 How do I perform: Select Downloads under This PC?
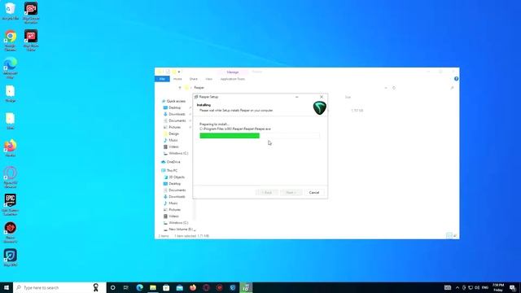point(174,197)
